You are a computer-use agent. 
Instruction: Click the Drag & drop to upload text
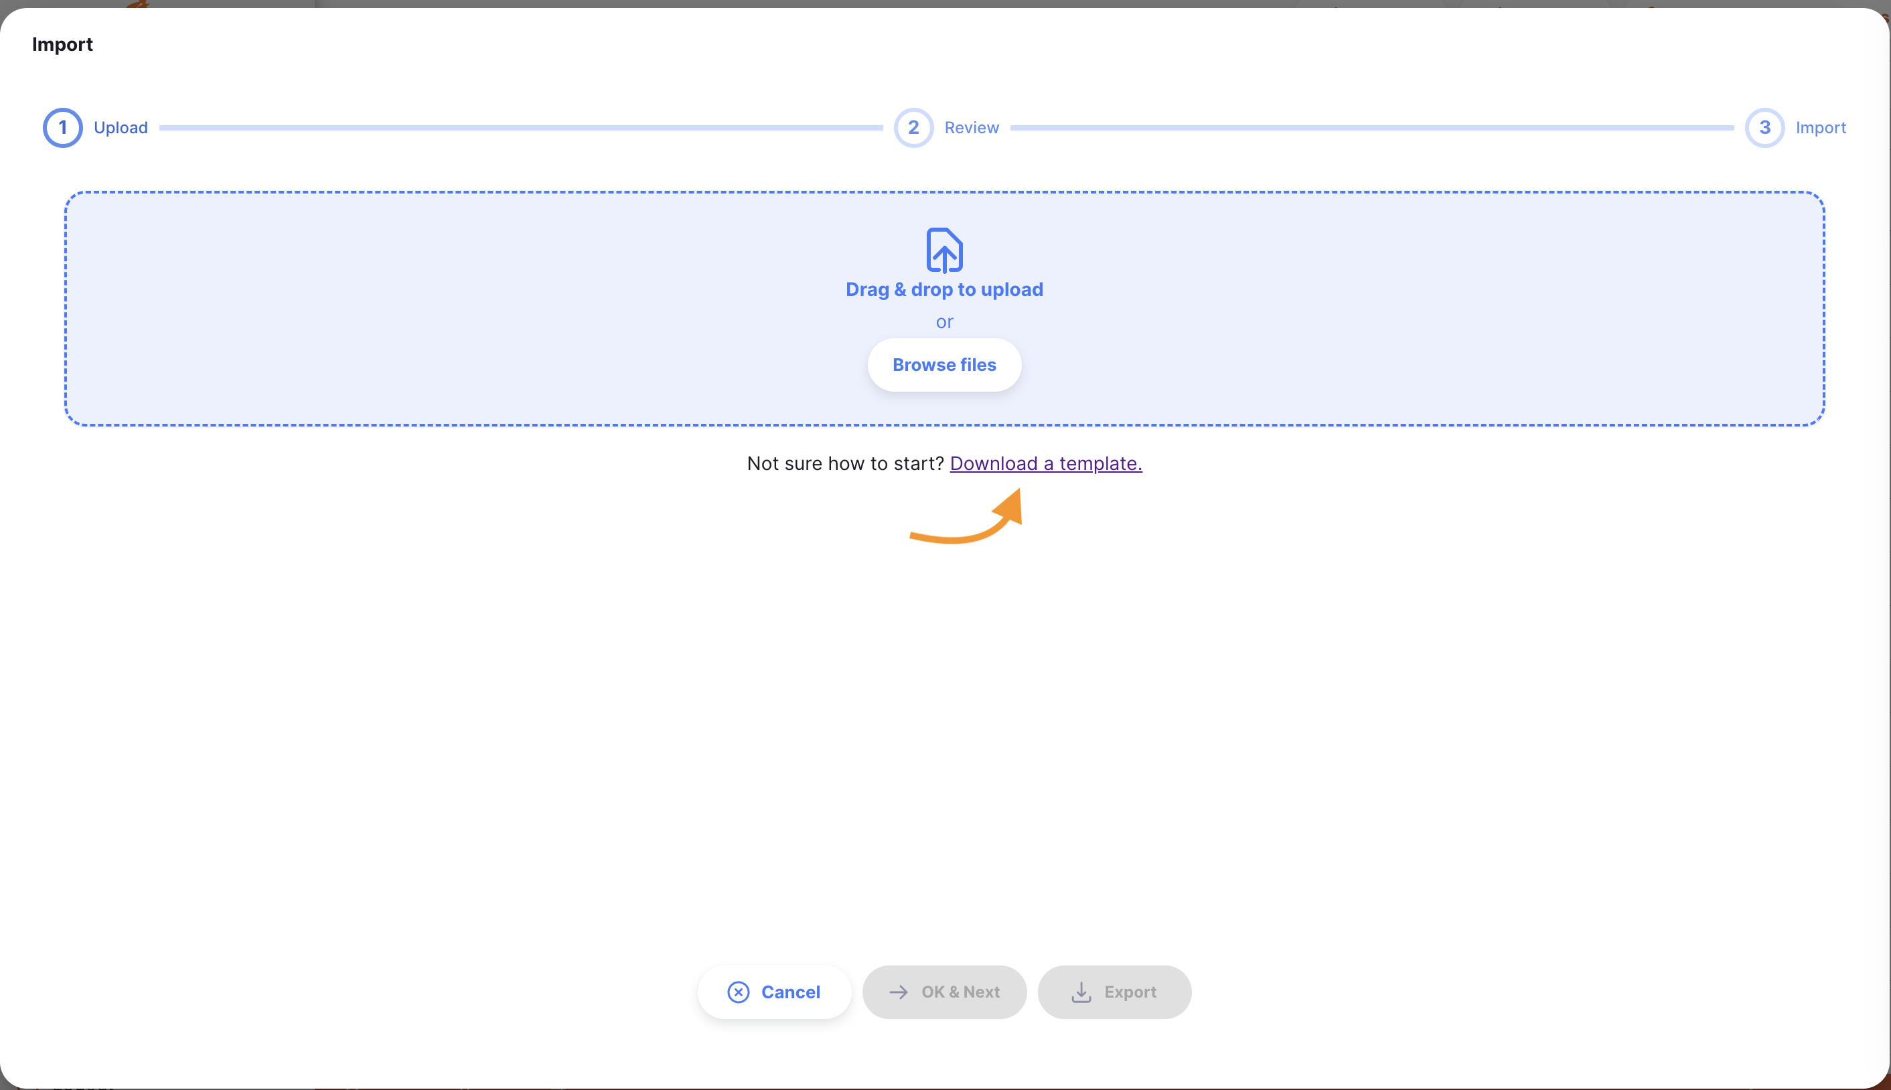click(x=944, y=290)
